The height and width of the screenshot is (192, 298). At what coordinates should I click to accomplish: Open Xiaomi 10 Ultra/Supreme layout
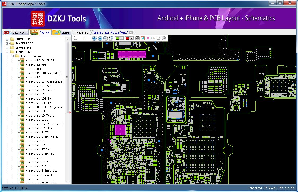pos(44,107)
